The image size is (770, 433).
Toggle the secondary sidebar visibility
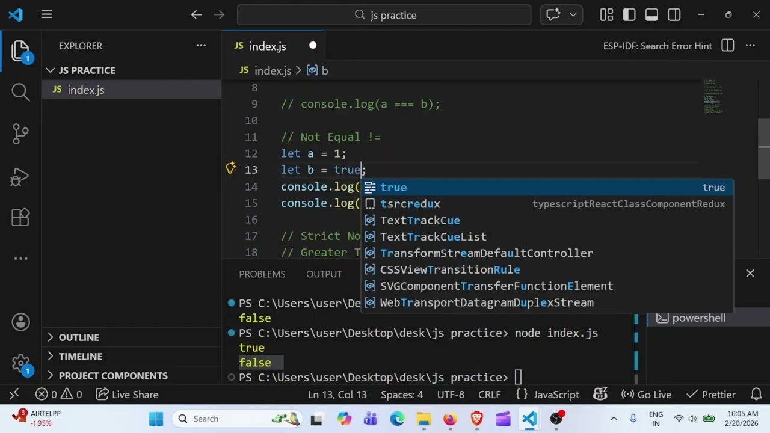tap(674, 15)
